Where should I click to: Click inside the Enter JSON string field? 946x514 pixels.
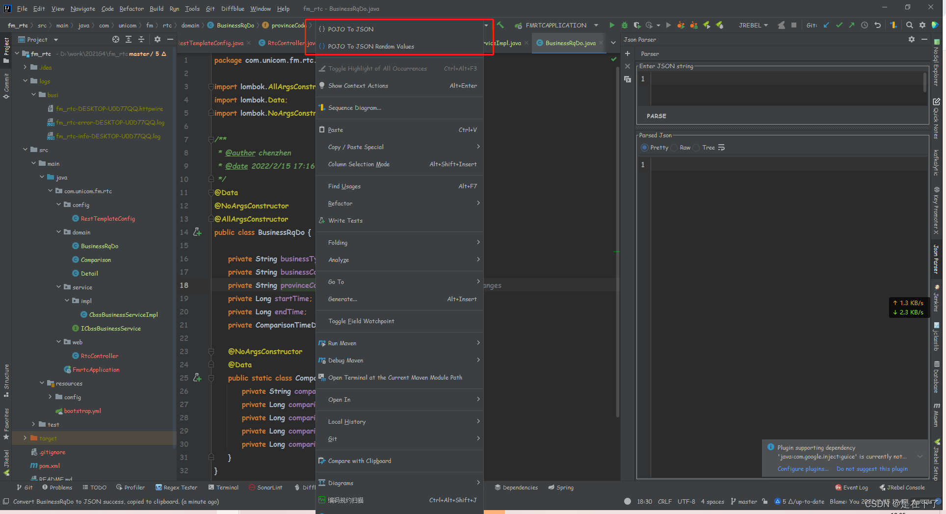tap(788, 88)
